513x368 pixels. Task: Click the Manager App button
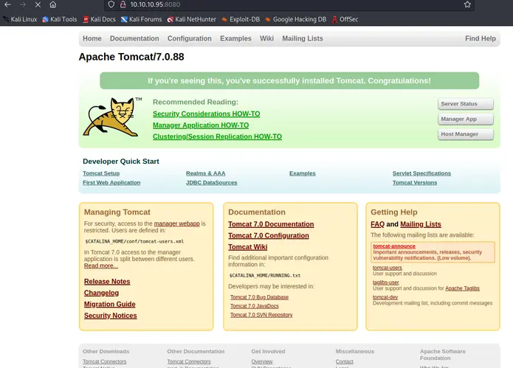(466, 119)
